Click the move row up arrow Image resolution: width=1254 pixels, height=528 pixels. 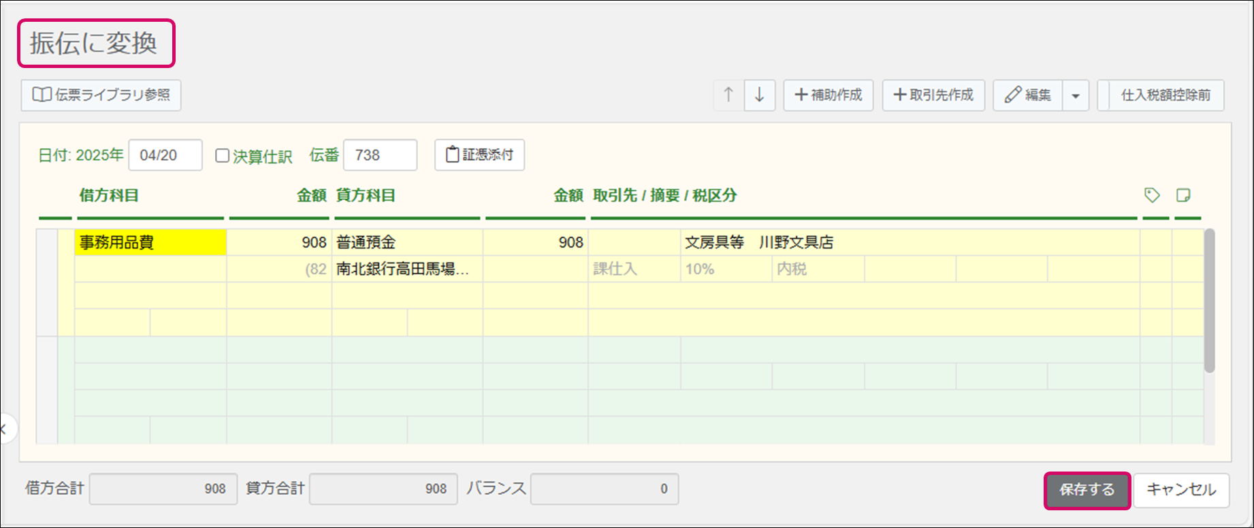tap(728, 95)
